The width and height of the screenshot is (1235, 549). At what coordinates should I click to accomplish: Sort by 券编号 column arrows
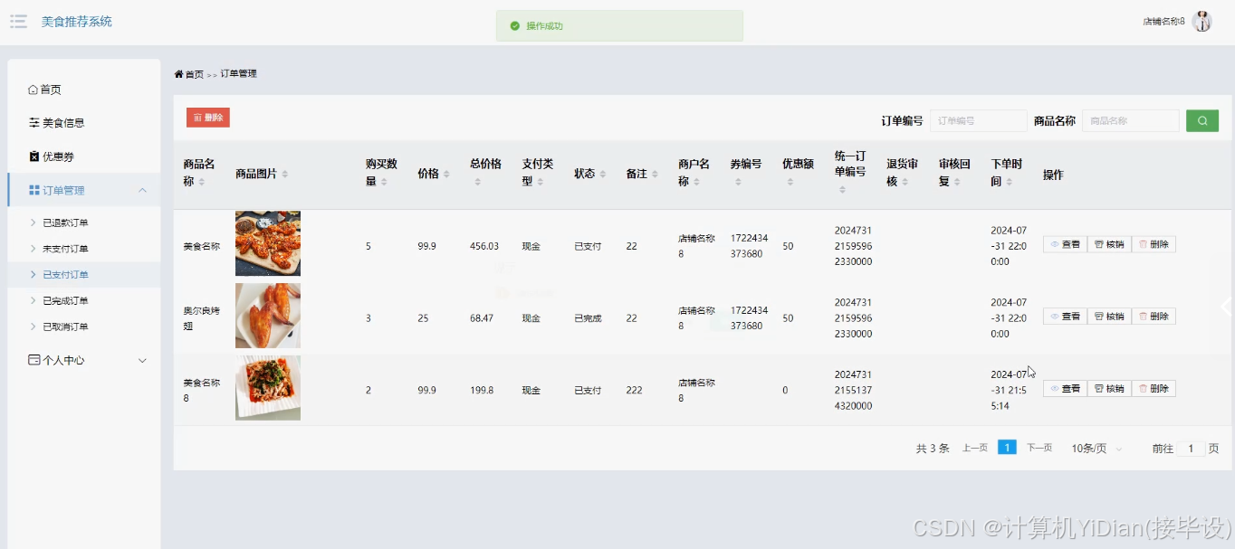click(x=738, y=183)
